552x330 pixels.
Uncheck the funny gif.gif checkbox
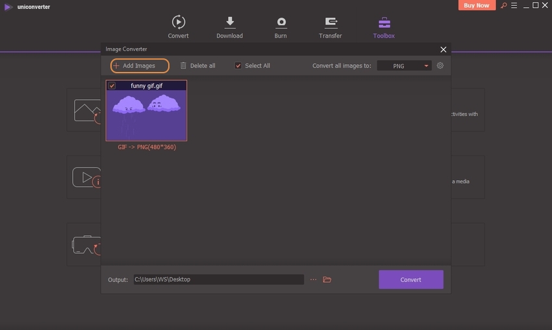click(112, 86)
